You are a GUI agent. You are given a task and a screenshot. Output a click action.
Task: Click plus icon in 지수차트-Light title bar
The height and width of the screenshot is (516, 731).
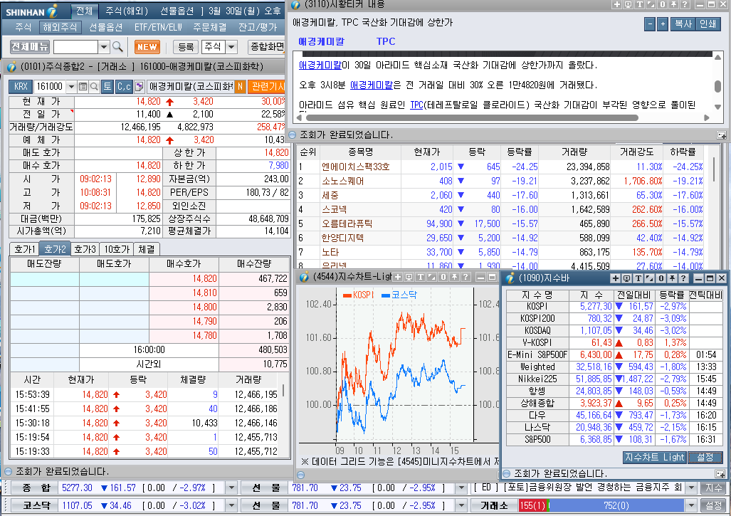pyautogui.click(x=398, y=277)
